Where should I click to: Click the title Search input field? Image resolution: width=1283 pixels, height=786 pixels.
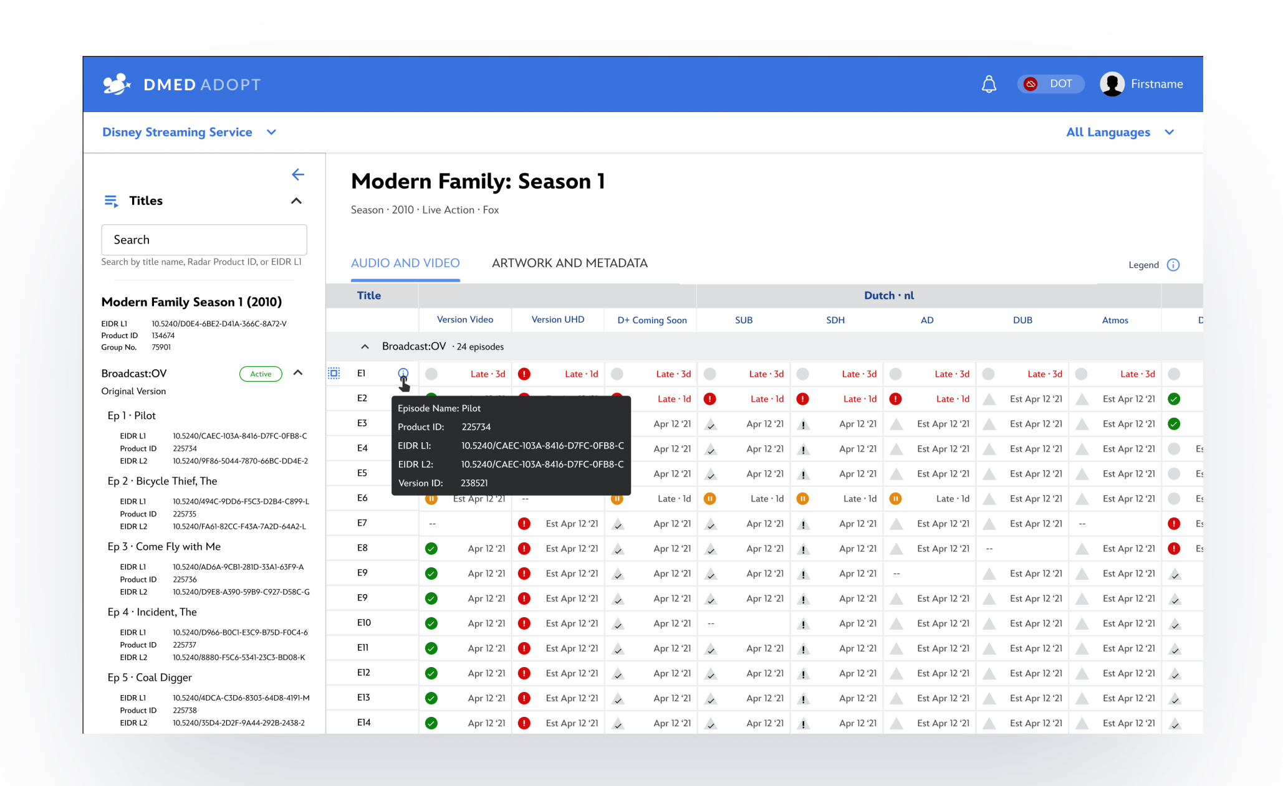point(204,240)
